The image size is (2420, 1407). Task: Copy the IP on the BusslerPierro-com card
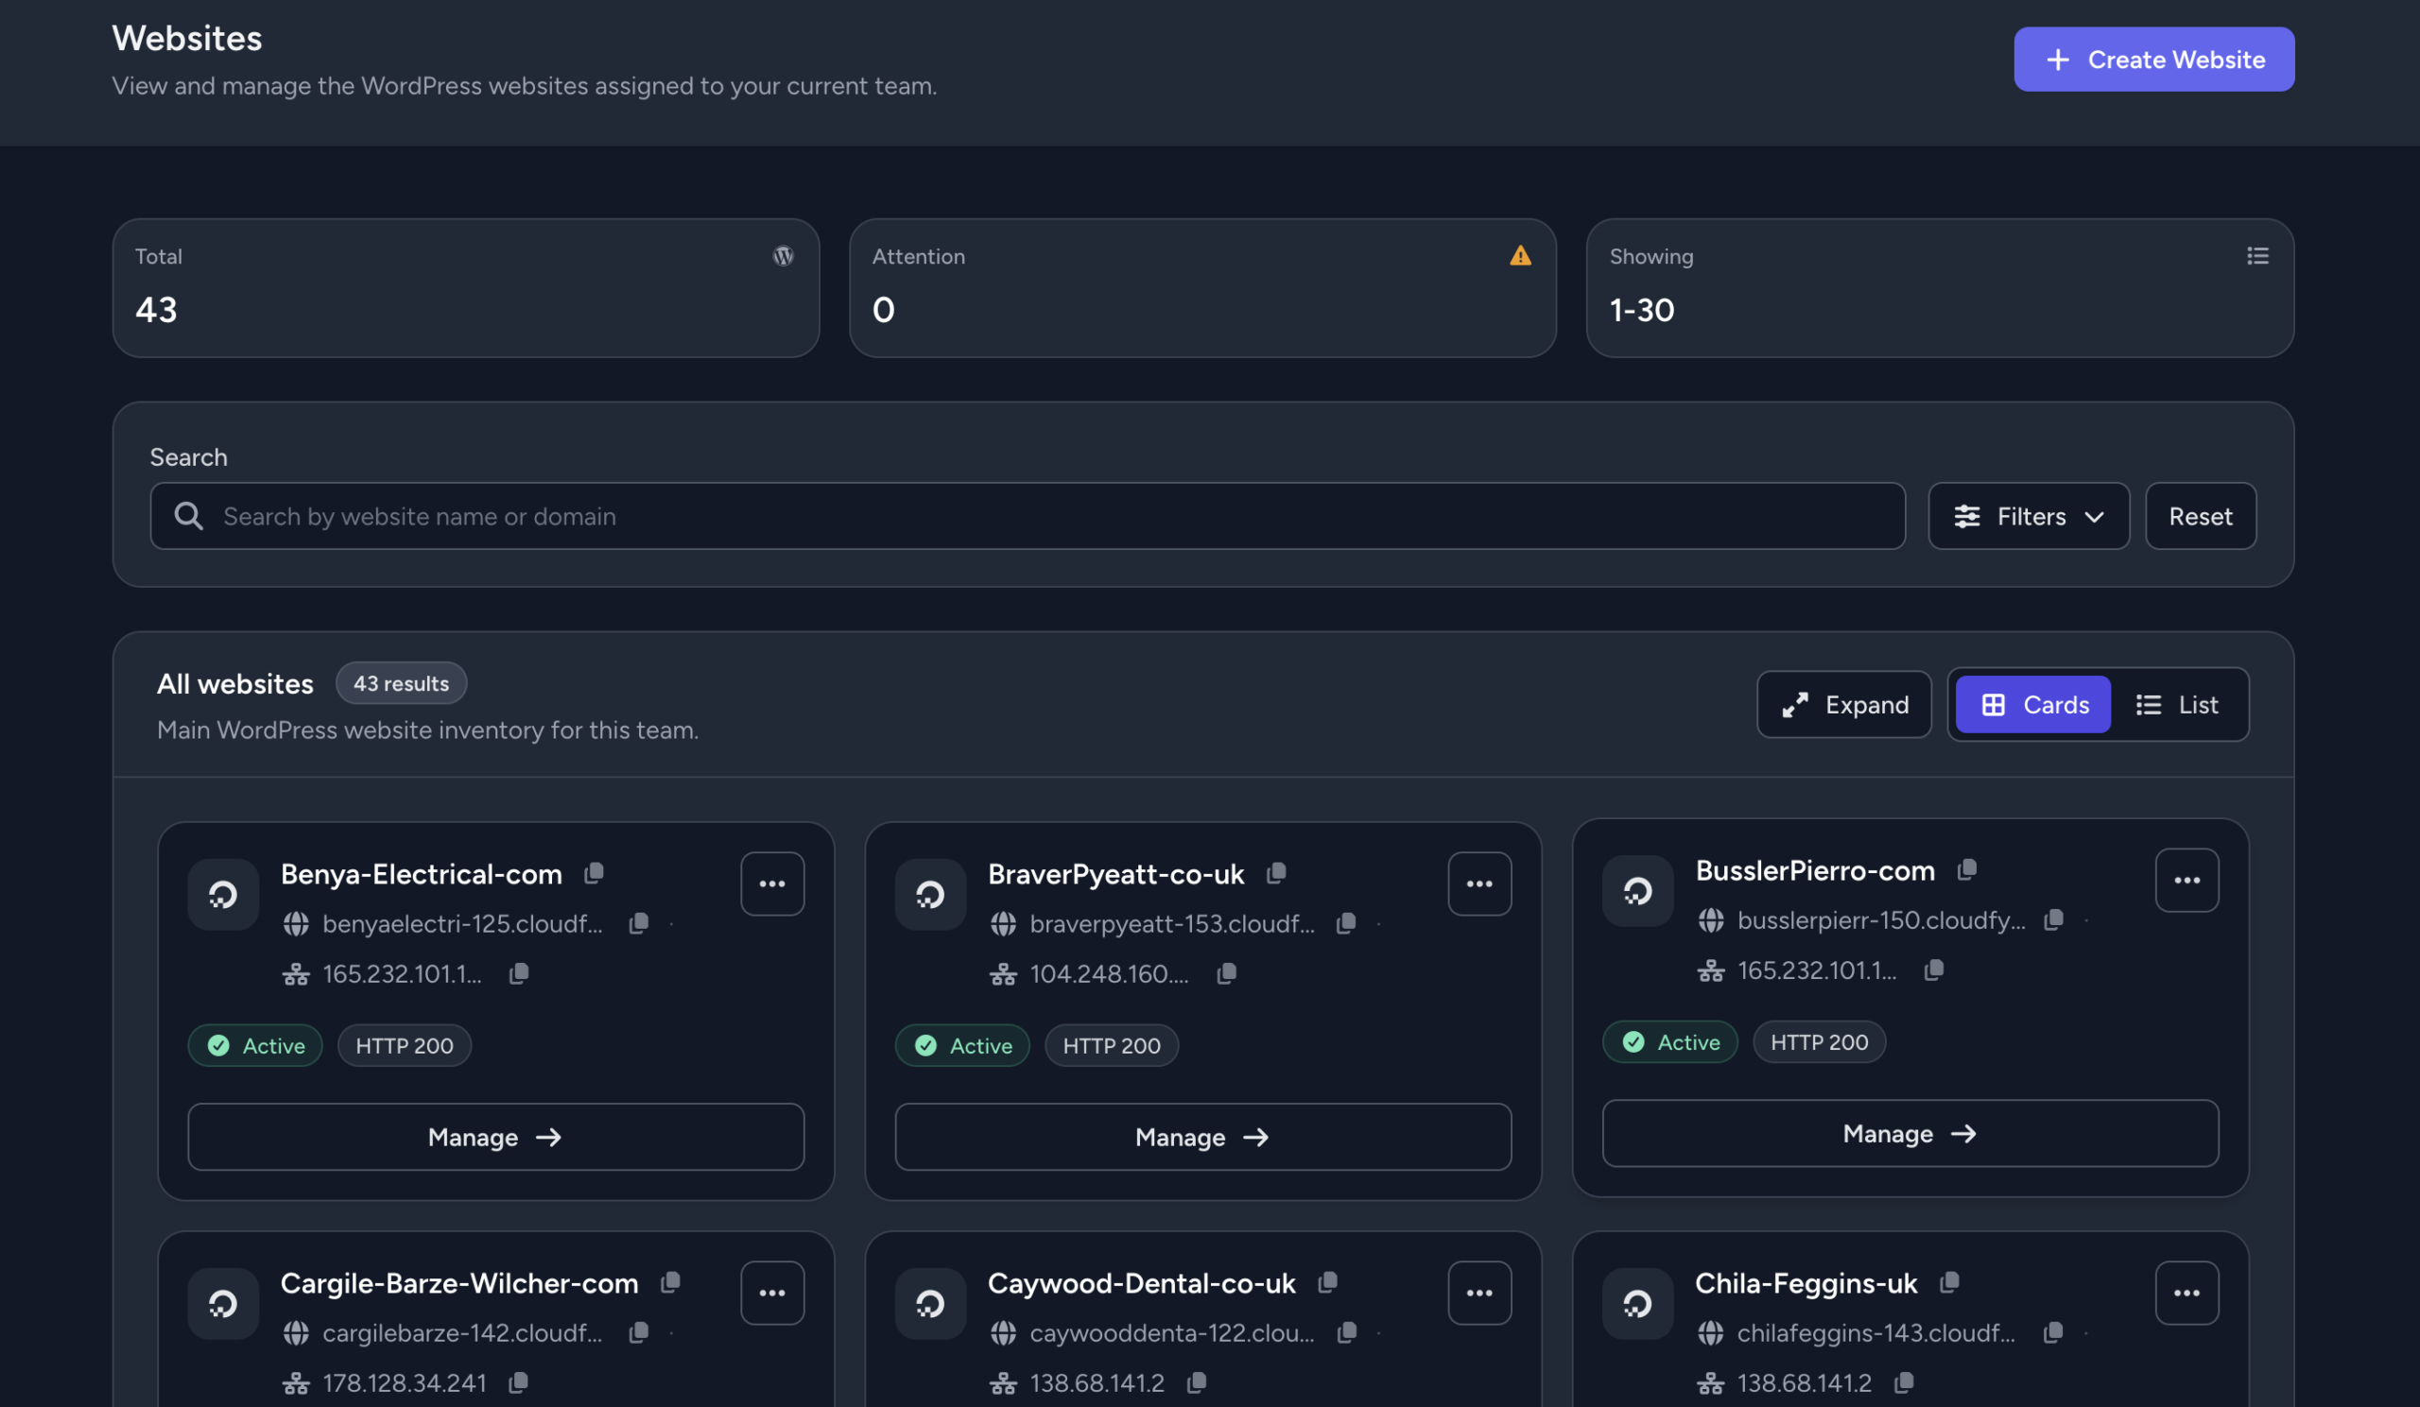pyautogui.click(x=1934, y=969)
